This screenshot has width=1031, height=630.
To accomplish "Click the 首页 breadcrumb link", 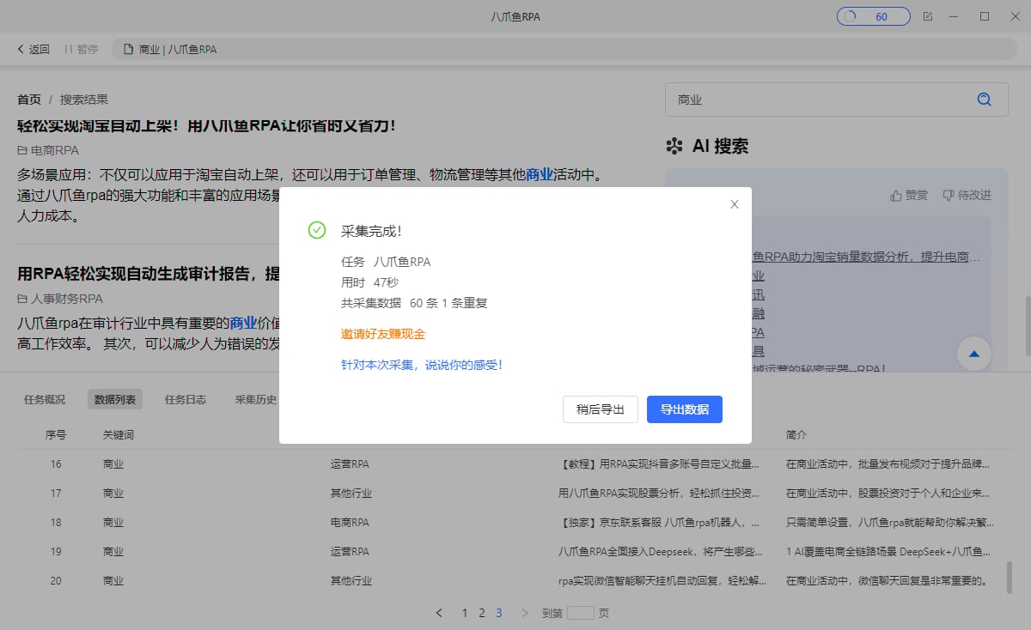I will pyautogui.click(x=29, y=100).
